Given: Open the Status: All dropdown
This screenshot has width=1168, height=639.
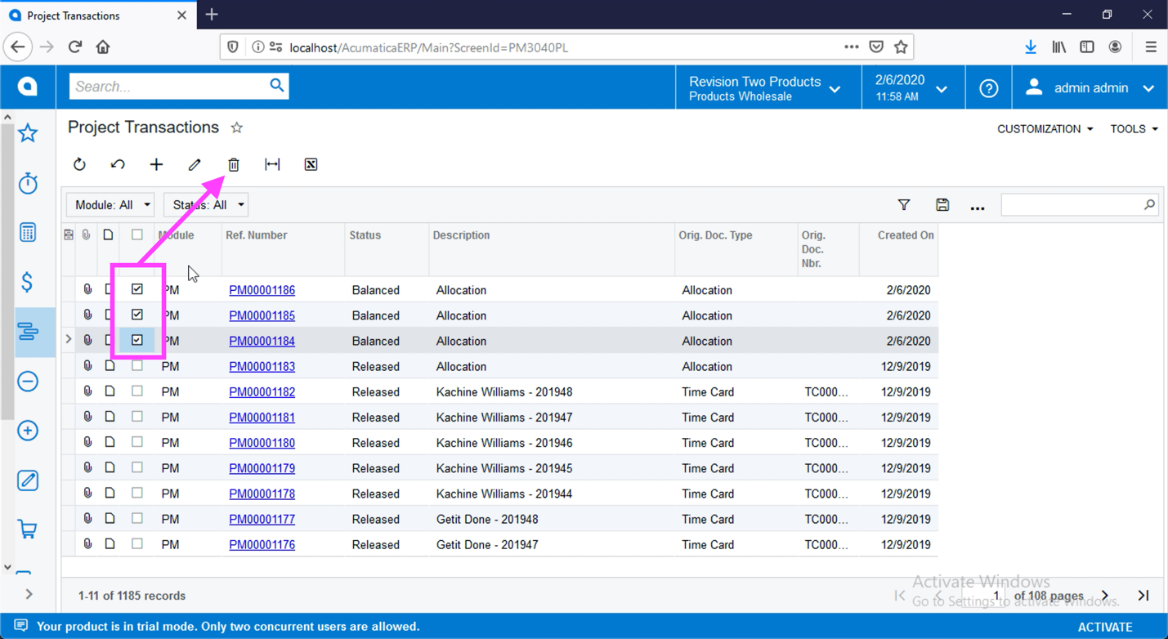Looking at the screenshot, I should point(205,204).
